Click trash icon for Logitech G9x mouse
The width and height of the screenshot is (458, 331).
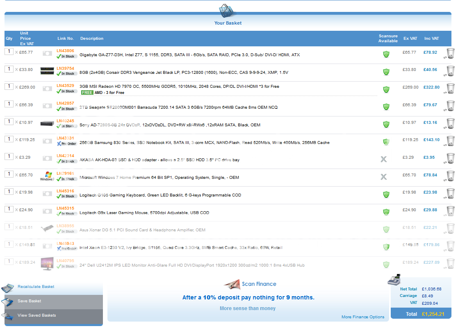click(x=450, y=211)
